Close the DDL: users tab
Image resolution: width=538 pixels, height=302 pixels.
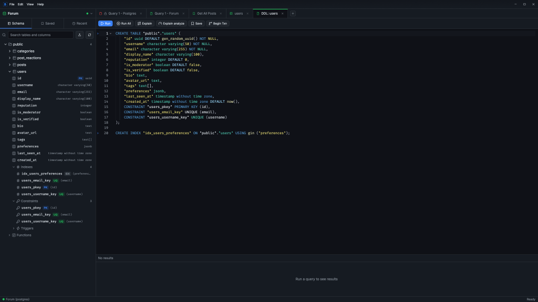point(282,14)
